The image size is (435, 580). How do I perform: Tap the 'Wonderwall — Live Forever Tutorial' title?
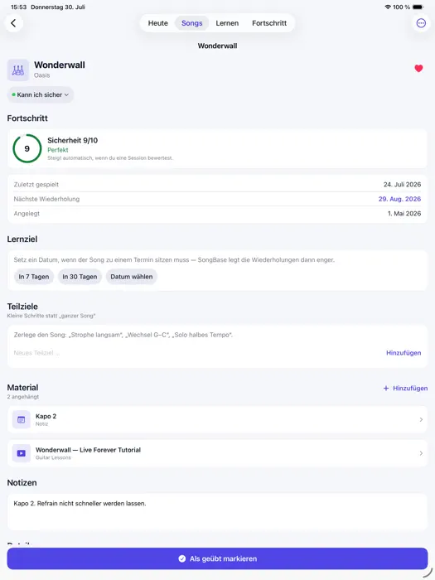pyautogui.click(x=88, y=450)
